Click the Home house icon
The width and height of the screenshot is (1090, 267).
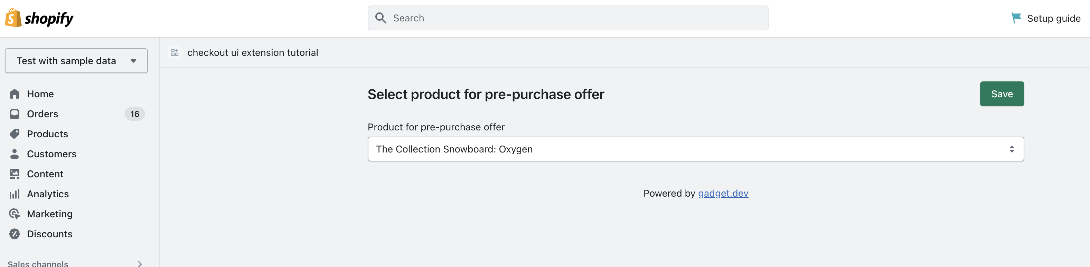coord(15,94)
